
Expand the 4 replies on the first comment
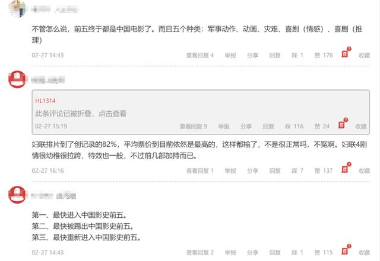(x=200, y=56)
